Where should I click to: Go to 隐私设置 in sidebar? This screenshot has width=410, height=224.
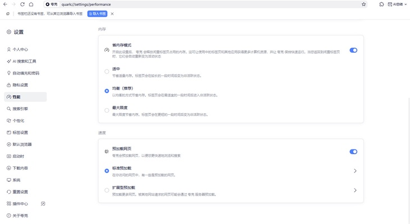[x=20, y=85]
